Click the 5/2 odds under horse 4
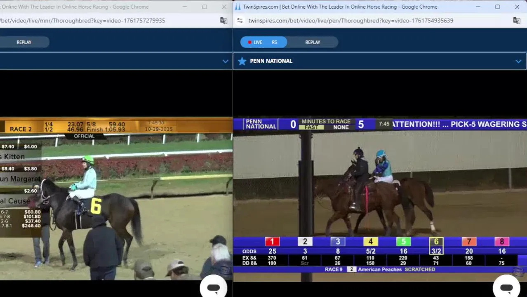Viewport: 527px width, 297px height. 370,251
